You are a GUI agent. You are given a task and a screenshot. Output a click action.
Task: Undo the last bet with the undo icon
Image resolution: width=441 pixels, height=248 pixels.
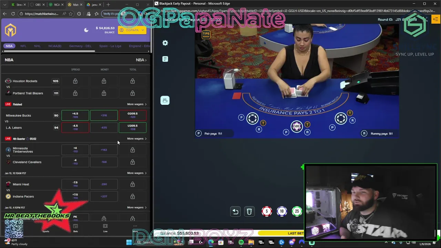235,211
